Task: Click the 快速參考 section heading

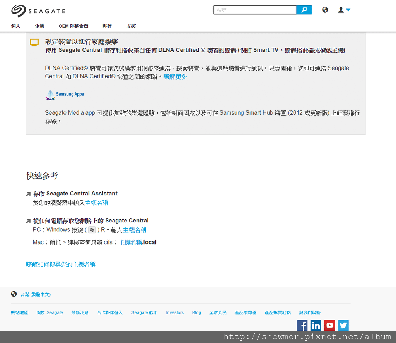Action: coord(42,175)
